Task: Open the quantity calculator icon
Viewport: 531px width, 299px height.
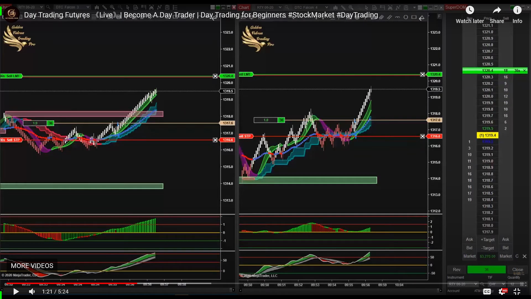Action: [x=522, y=284]
